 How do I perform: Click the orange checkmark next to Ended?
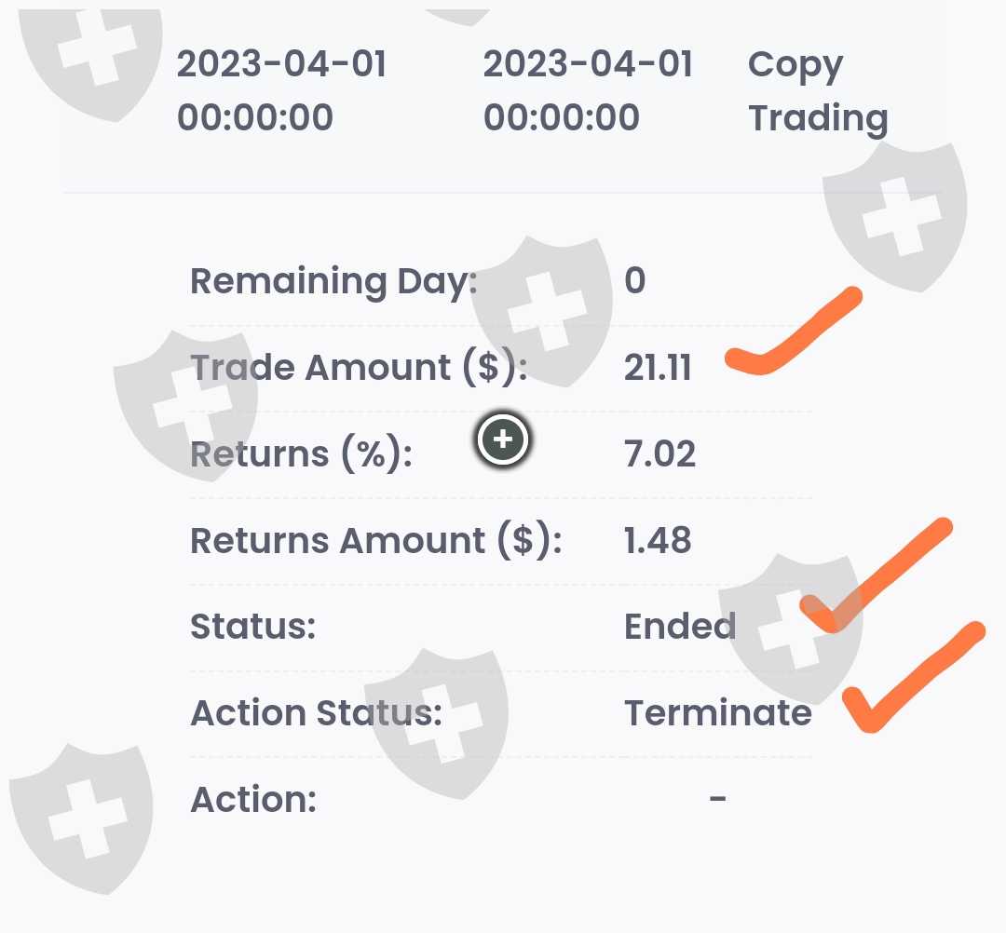874,575
